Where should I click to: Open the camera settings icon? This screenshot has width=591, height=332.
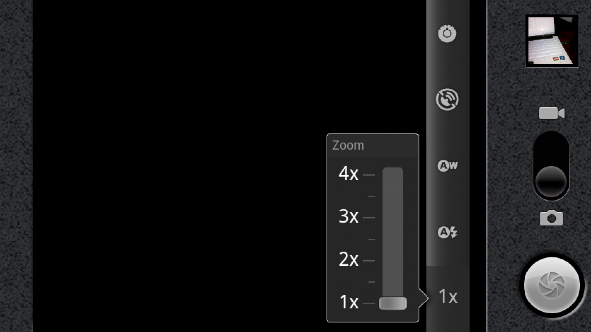click(447, 33)
